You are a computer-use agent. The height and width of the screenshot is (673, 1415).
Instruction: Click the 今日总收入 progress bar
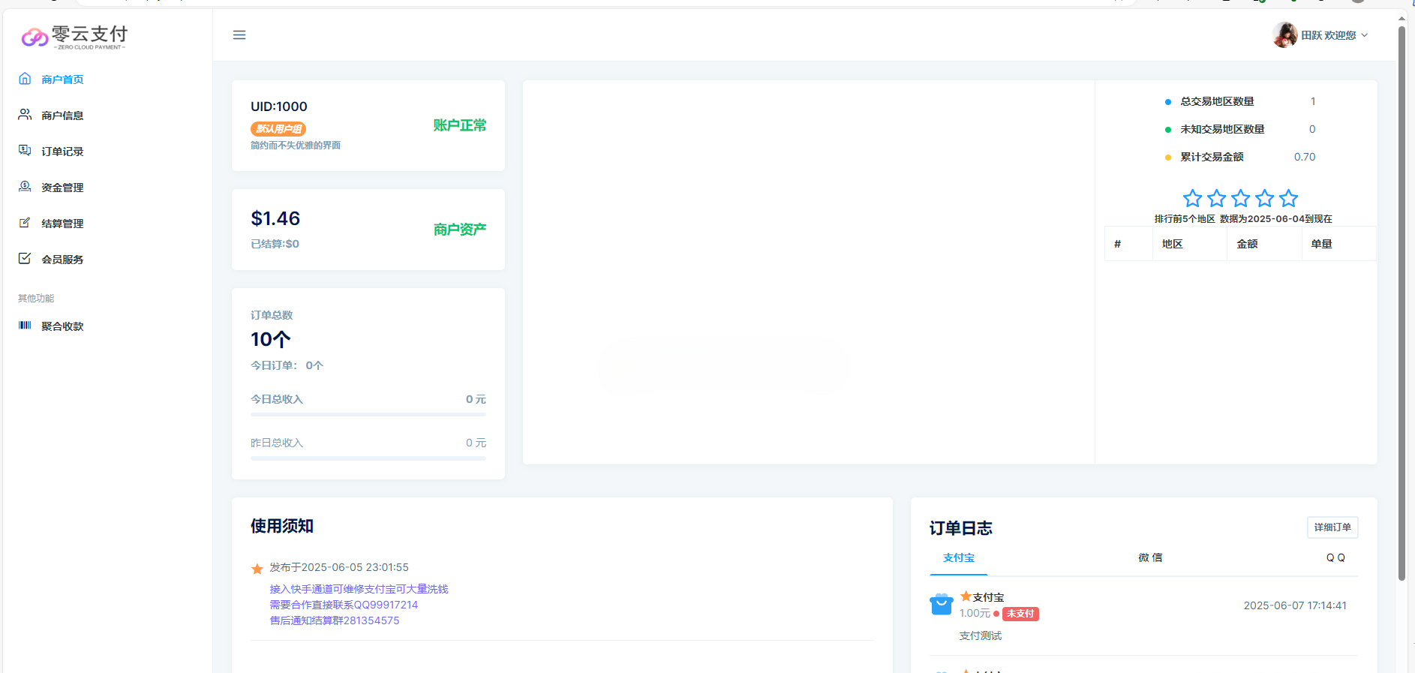pyautogui.click(x=368, y=414)
